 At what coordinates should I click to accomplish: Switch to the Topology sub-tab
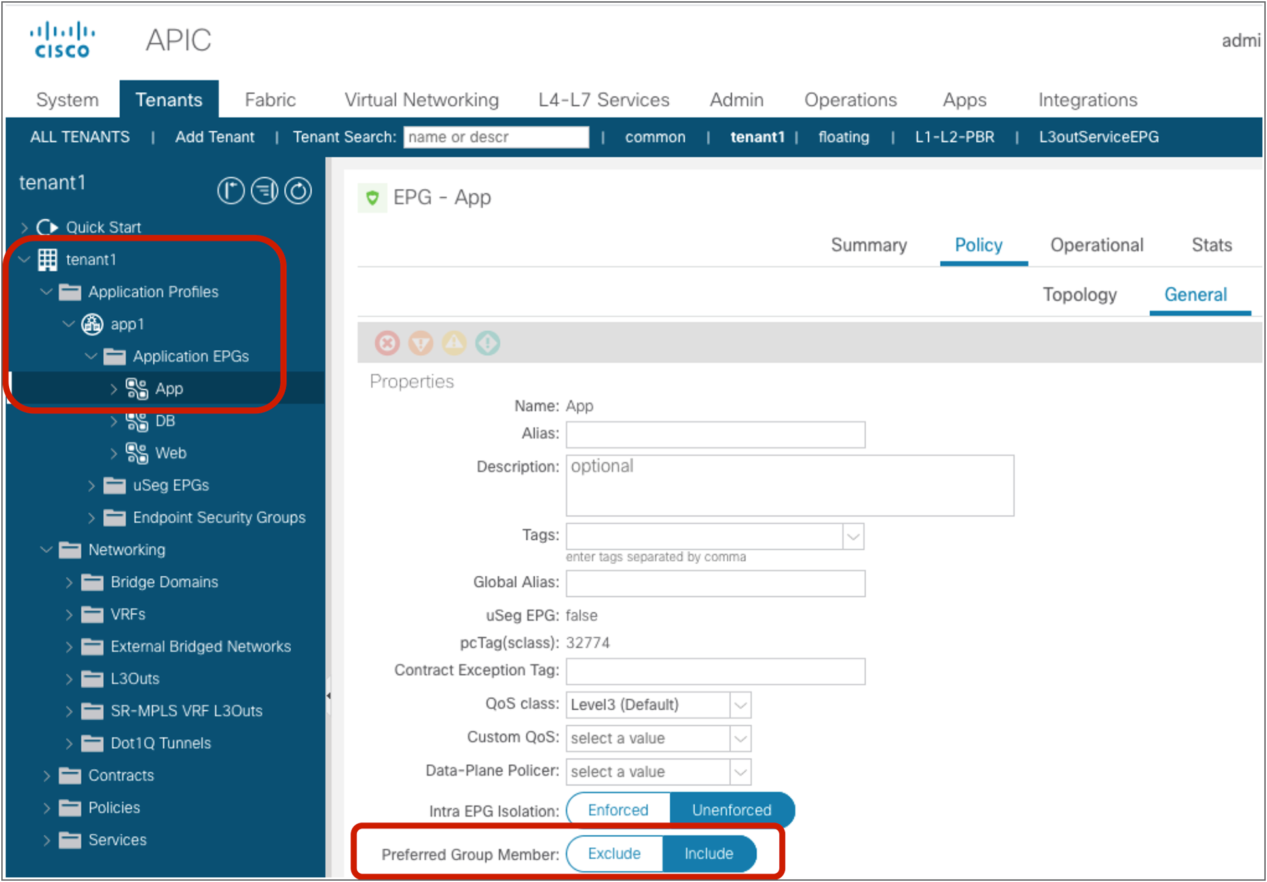pos(1080,295)
